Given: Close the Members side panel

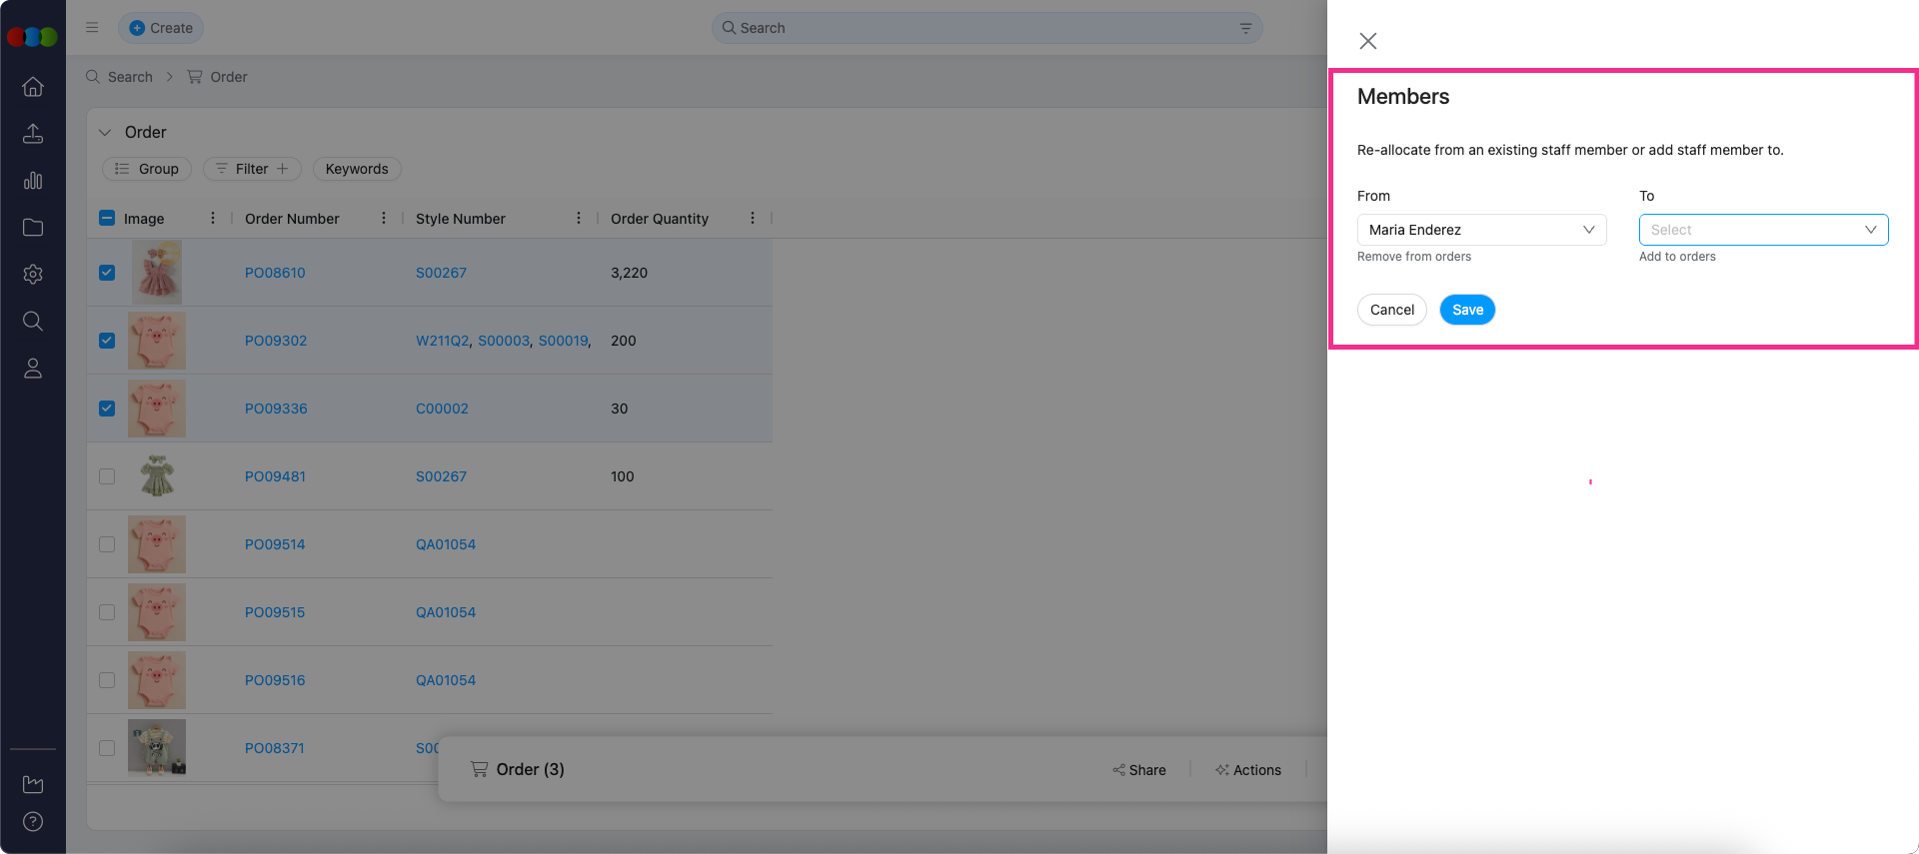Looking at the screenshot, I should 1368,41.
